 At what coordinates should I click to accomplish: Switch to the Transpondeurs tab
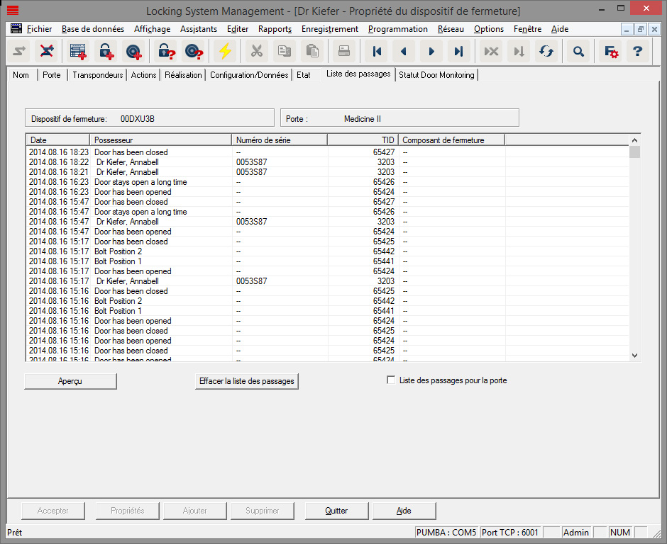click(98, 75)
